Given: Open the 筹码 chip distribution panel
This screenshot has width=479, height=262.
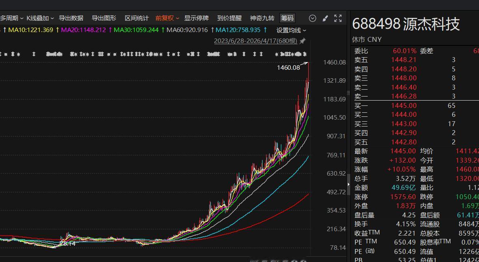Looking at the screenshot, I should point(287,18).
